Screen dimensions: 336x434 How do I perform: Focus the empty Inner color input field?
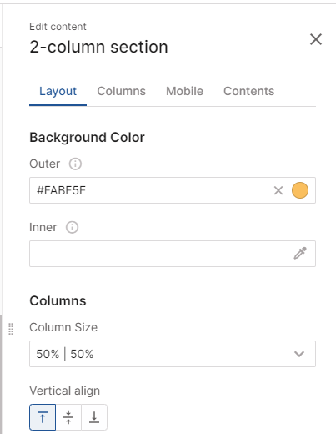tap(160, 254)
